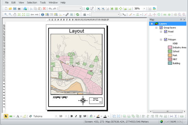This screenshot has width=188, height=125.
Task: Open the File menu
Action: [x=7, y=2]
